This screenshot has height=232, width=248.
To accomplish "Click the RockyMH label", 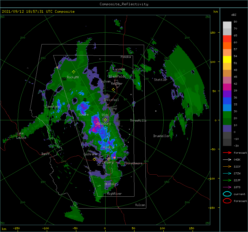I will [x=73, y=77].
